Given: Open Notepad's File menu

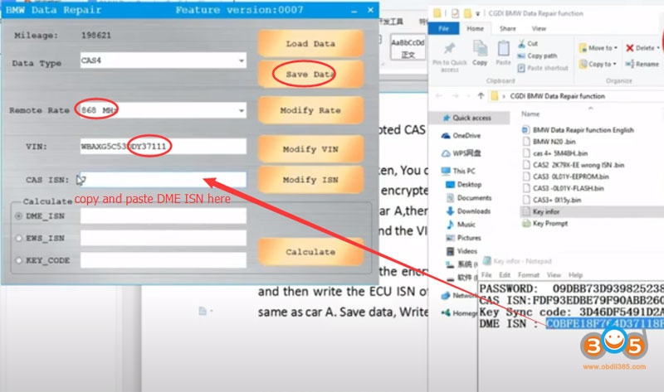Looking at the screenshot, I should (486, 275).
